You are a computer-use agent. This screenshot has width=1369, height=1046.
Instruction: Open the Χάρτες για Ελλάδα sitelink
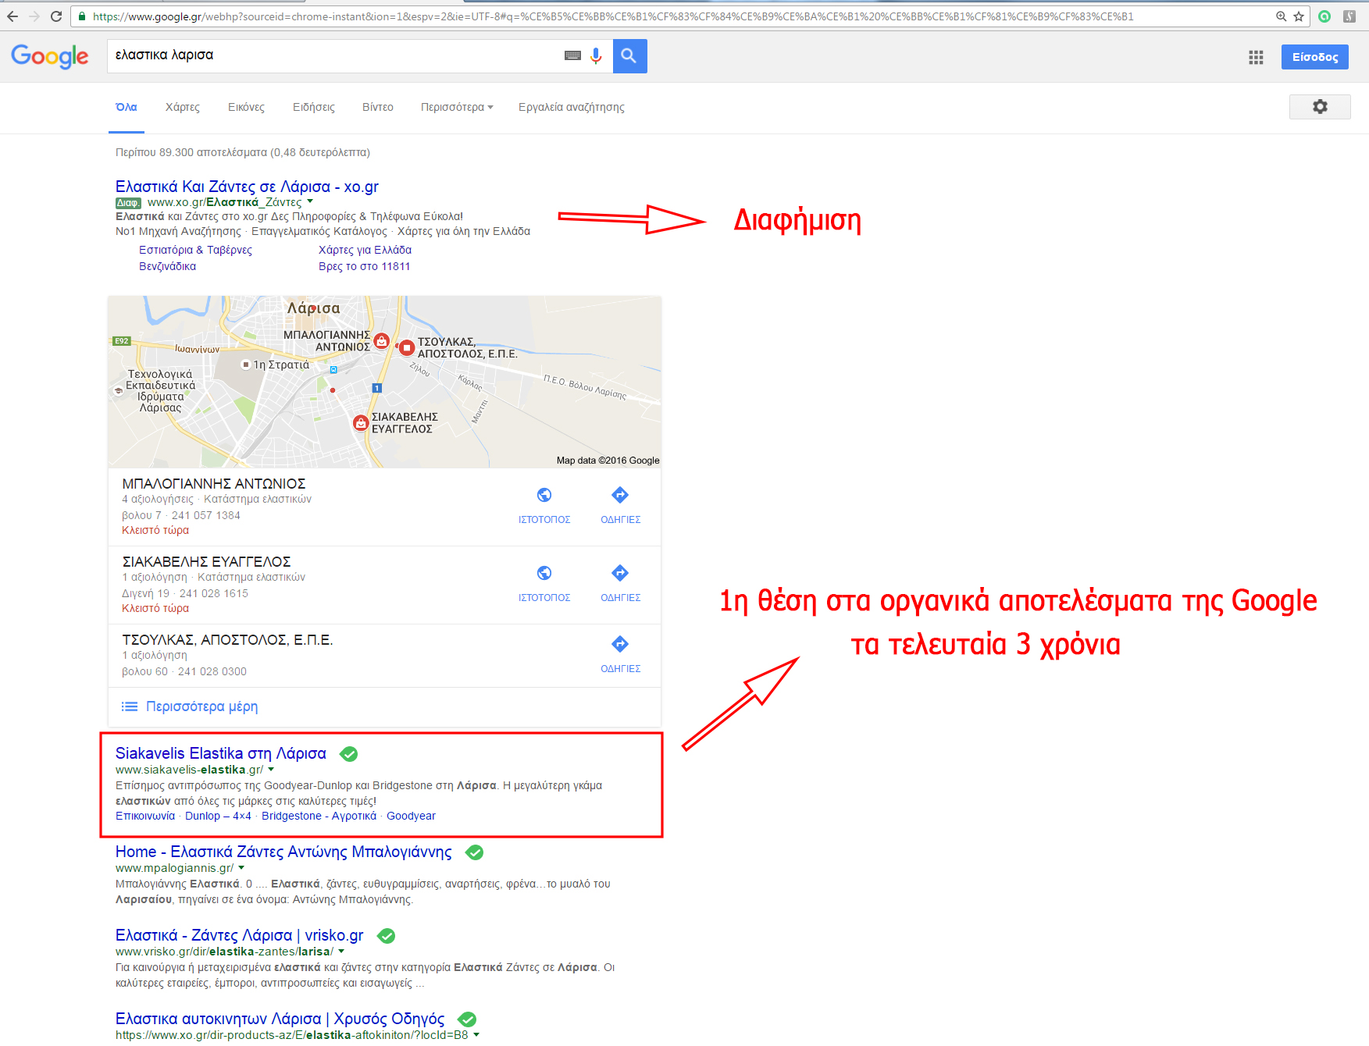pyautogui.click(x=365, y=250)
